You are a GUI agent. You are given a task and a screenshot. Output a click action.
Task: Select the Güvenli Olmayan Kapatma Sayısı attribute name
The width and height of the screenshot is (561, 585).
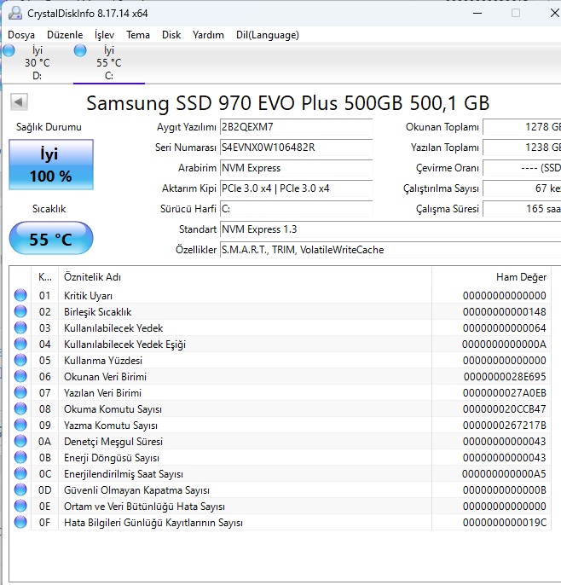coord(136,490)
